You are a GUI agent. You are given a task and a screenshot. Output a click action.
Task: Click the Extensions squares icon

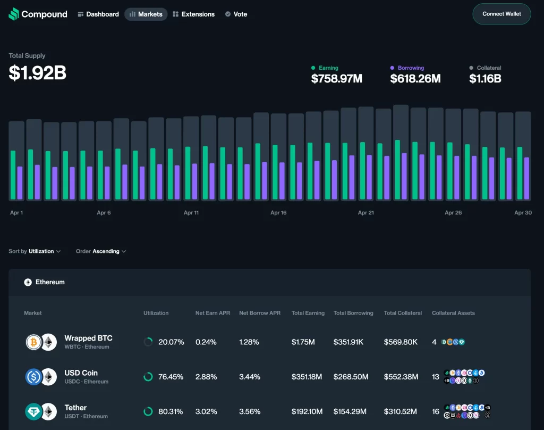[175, 14]
